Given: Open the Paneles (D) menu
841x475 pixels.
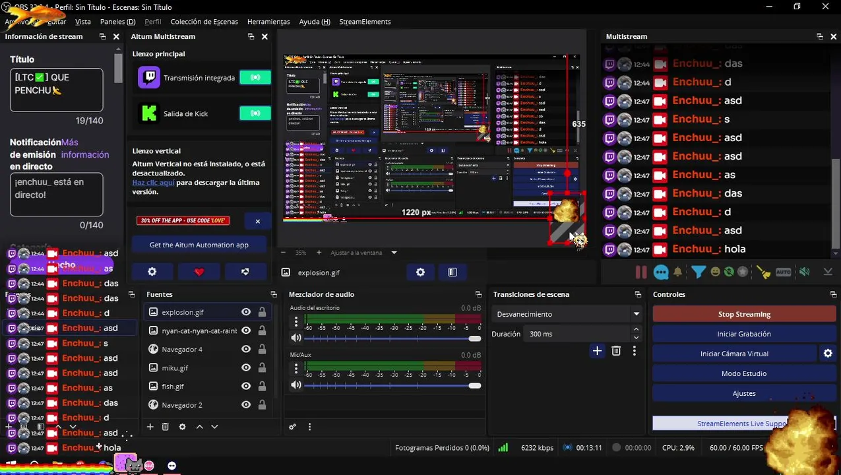Looking at the screenshot, I should tap(117, 22).
